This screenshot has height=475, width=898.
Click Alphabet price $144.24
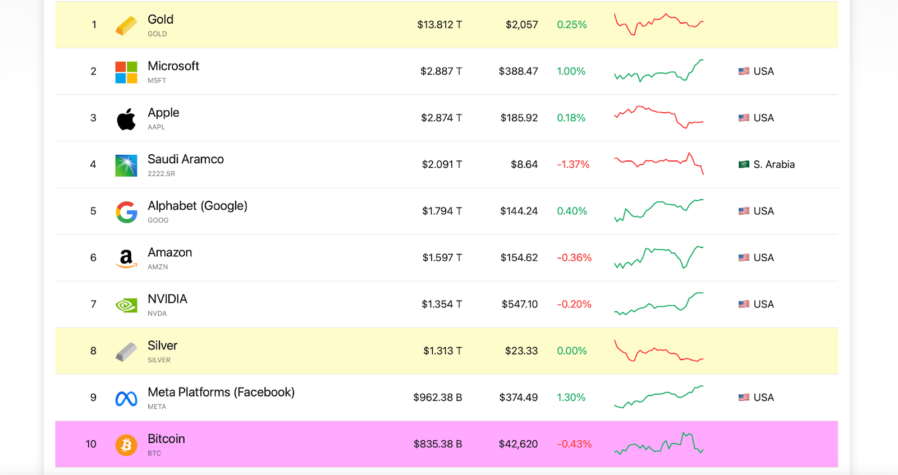point(519,211)
